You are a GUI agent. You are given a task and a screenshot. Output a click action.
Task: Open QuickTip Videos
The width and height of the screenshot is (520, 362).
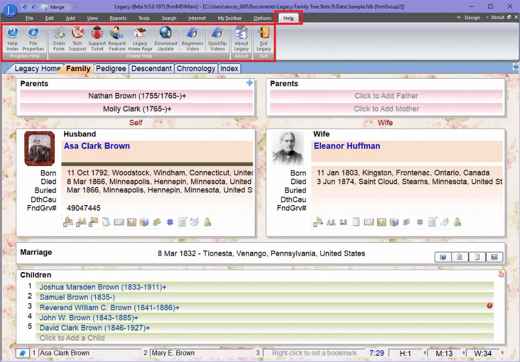(217, 39)
